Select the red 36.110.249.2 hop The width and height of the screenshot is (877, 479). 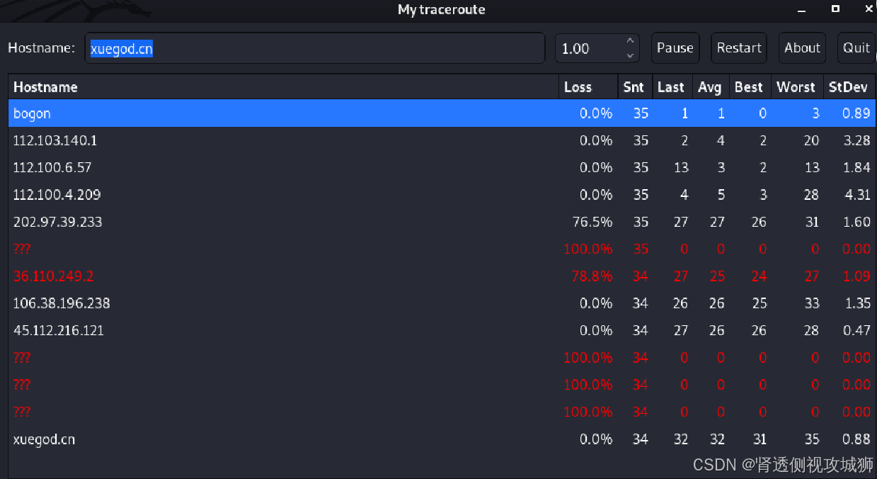pyautogui.click(x=442, y=276)
